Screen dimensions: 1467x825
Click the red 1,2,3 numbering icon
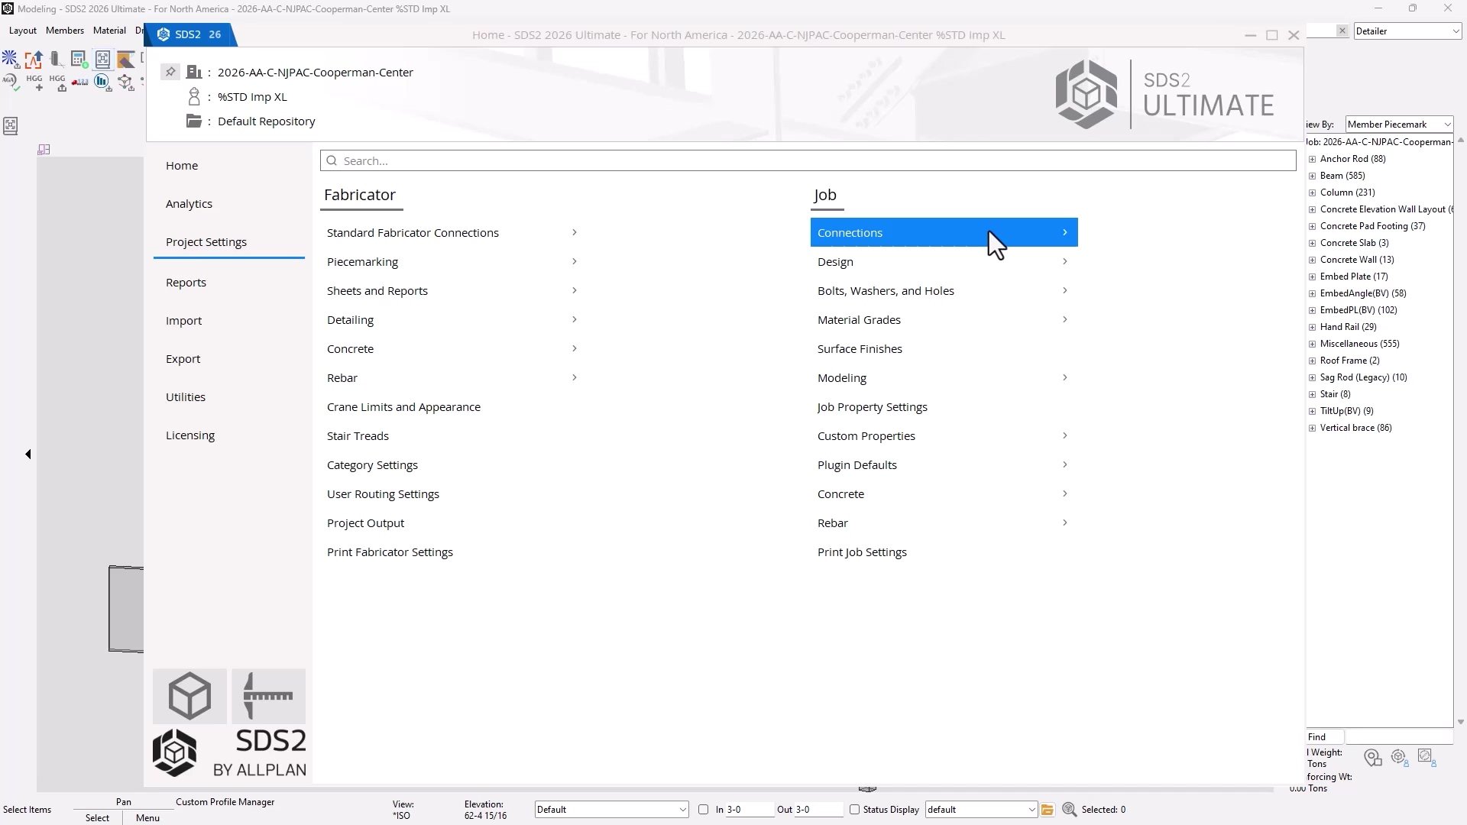[79, 82]
